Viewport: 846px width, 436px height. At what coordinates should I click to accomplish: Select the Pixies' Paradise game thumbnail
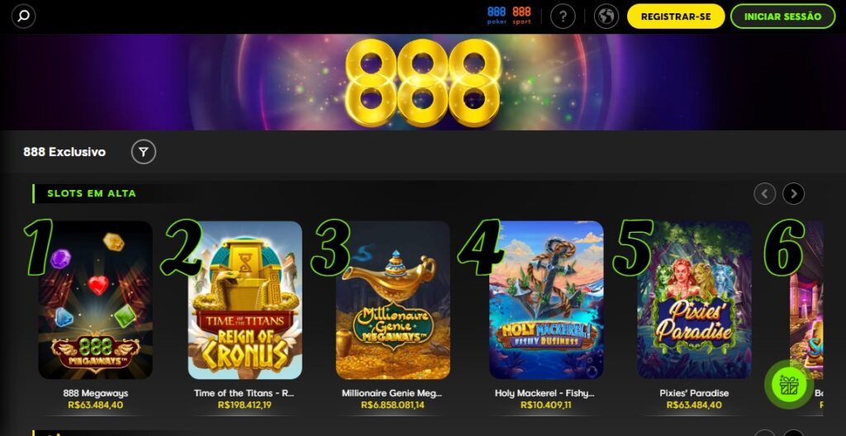[x=694, y=300]
